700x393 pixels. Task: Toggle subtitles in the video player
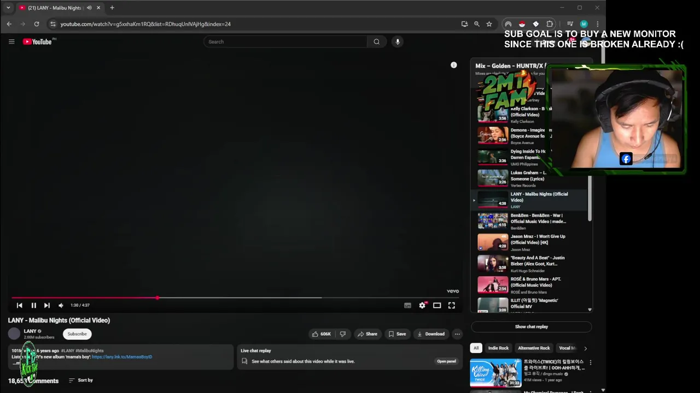pyautogui.click(x=407, y=306)
